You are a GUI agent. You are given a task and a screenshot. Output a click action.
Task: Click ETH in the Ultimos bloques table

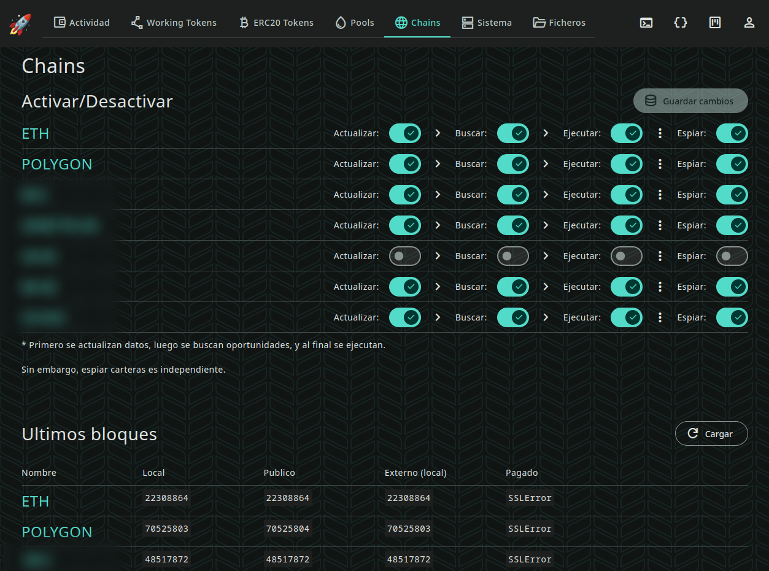[35, 502]
